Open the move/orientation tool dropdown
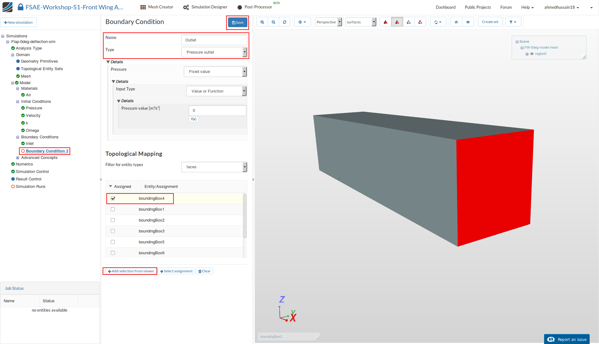Image resolution: width=599 pixels, height=344 pixels. click(302, 22)
